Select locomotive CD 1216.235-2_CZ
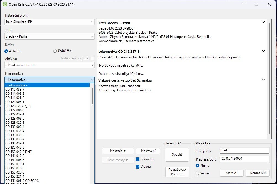 47,106
